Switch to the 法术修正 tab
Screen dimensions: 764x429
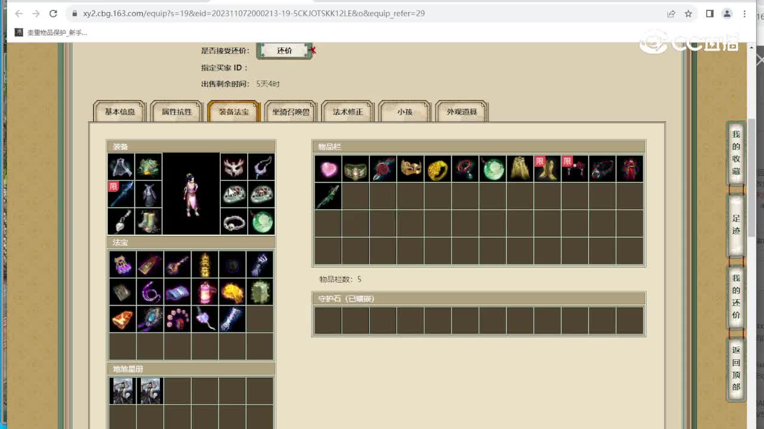(348, 112)
